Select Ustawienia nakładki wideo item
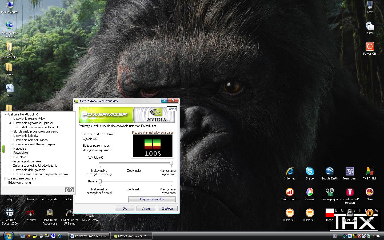Screen dimensions: 384x240 30,140
